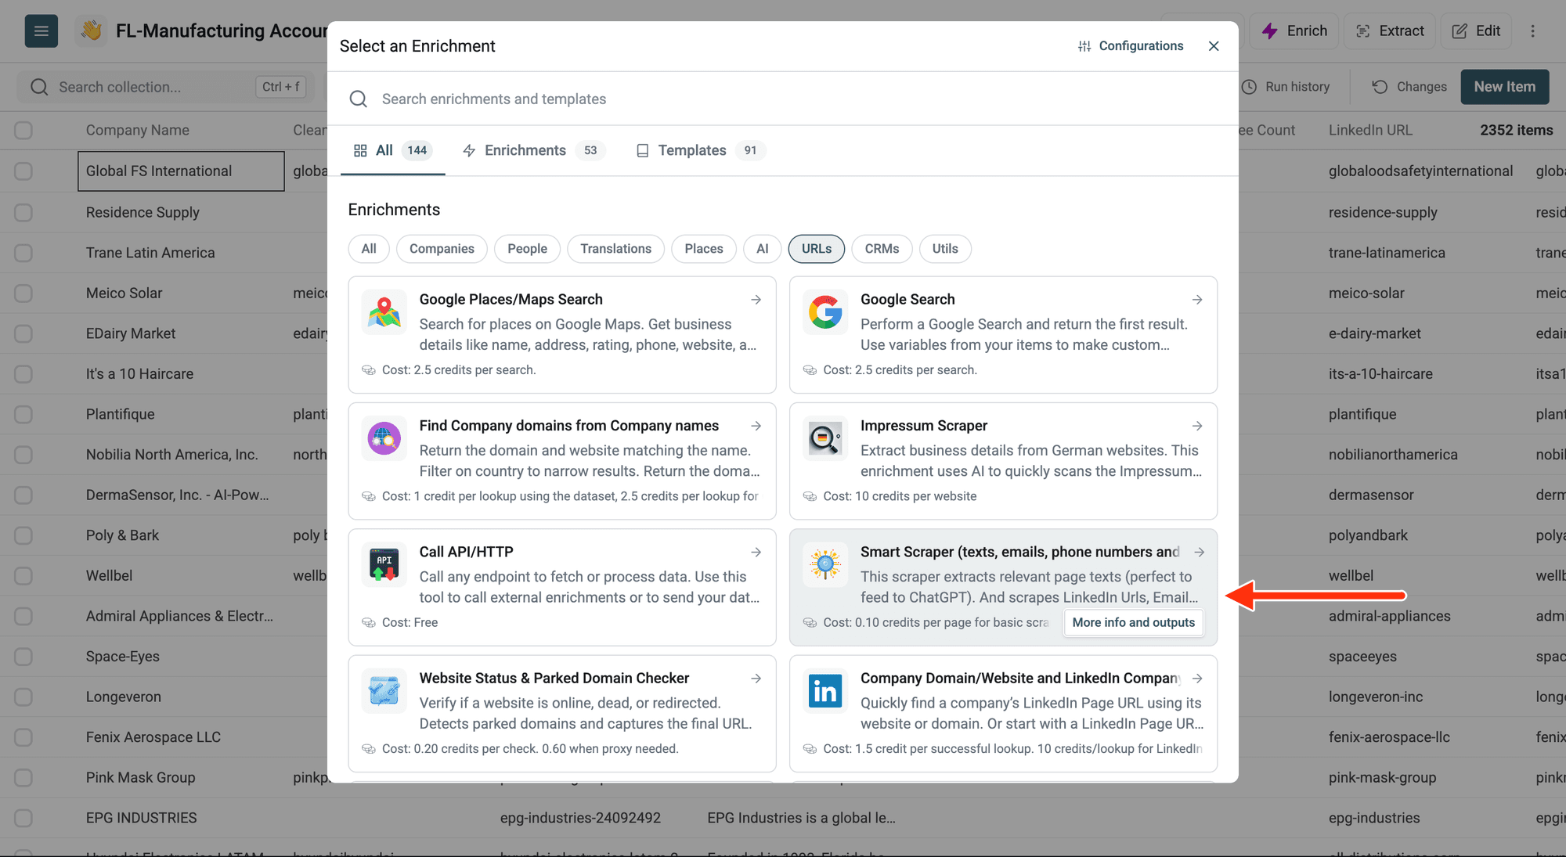Image resolution: width=1566 pixels, height=857 pixels.
Task: Click the Enrich button in toolbar
Action: point(1294,31)
